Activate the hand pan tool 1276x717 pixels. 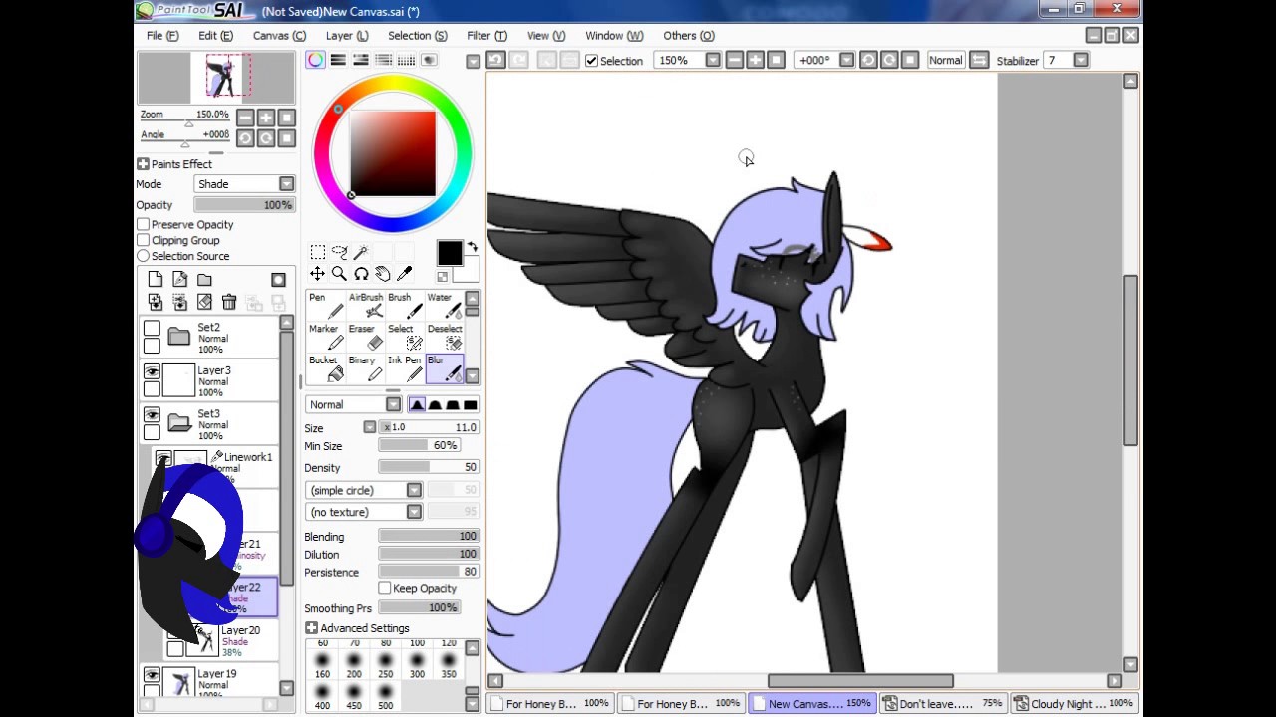click(383, 274)
